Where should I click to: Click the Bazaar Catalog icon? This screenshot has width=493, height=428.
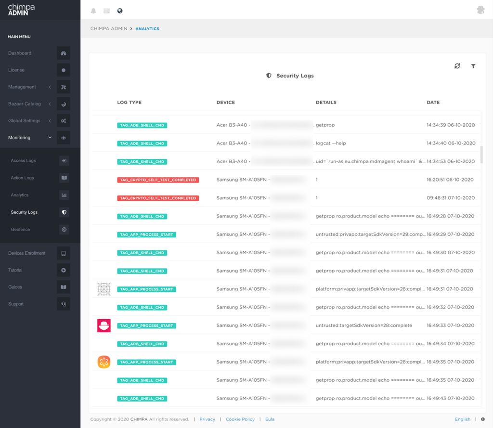coord(64,104)
